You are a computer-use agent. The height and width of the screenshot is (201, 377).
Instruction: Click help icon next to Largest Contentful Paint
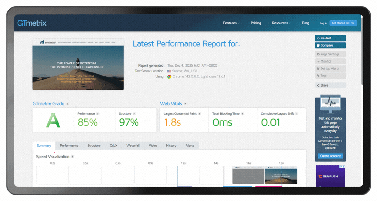[199, 114]
